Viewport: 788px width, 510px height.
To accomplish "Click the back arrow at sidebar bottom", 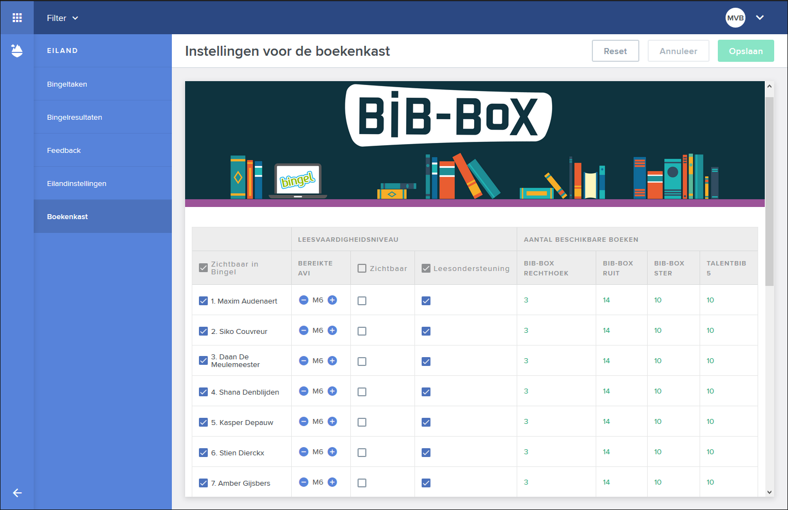I will 17,493.
